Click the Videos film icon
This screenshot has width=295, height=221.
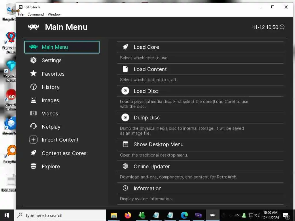[x=33, y=113]
